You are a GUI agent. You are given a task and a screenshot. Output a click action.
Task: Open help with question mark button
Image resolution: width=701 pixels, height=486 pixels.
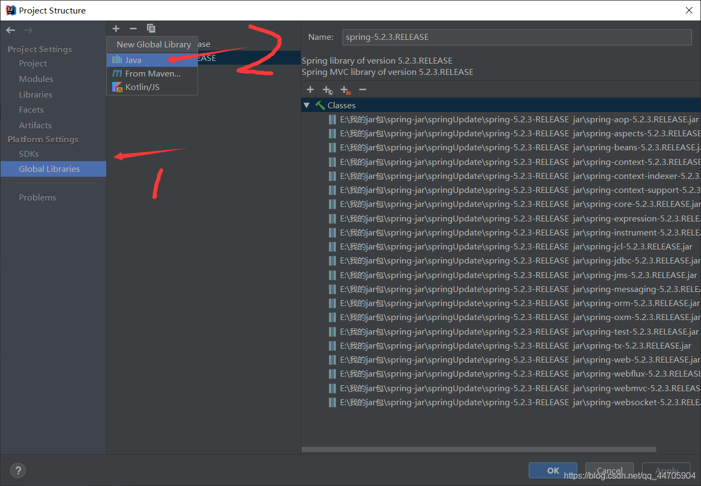point(18,470)
